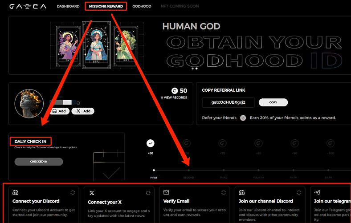Open the Join our telegram mission title
Screen dimensions: 351x223
click(x=332, y=201)
